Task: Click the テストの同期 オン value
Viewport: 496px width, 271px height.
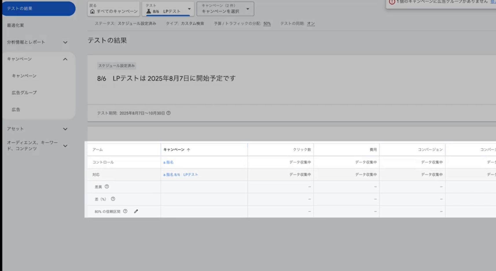Action: tap(311, 24)
